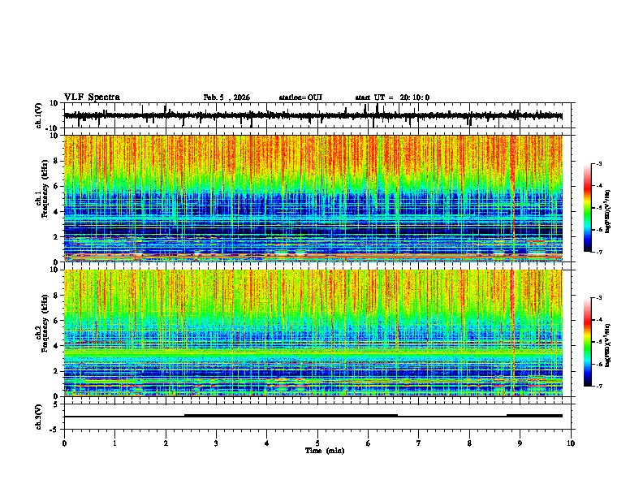Click the "ch.3(V)" axis label

[39, 417]
